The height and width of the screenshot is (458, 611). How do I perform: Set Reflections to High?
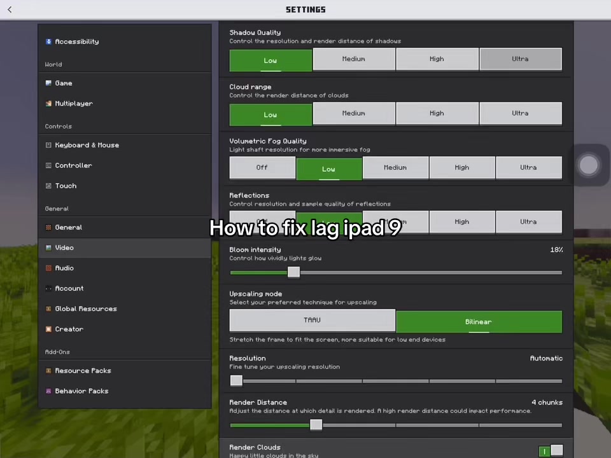462,222
